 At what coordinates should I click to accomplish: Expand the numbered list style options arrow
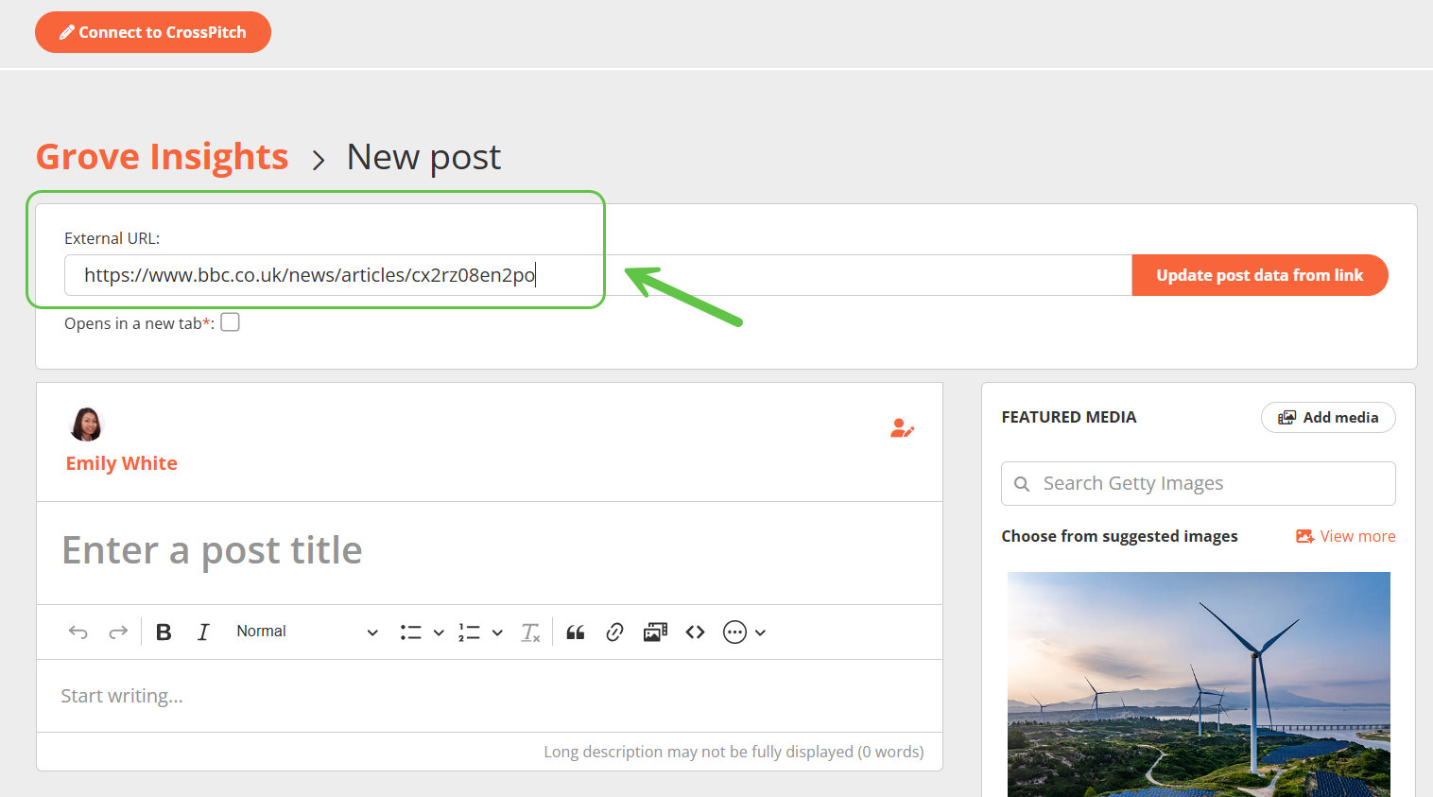(497, 632)
